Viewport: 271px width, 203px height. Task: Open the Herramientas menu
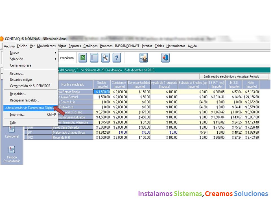[176, 46]
